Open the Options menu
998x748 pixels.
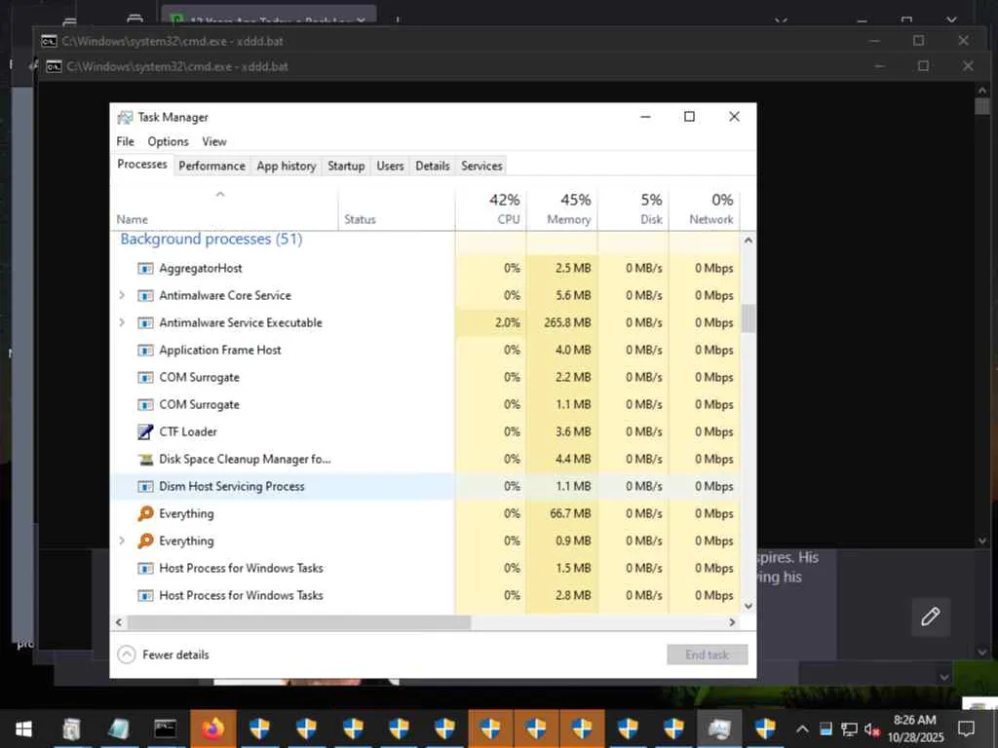168,141
